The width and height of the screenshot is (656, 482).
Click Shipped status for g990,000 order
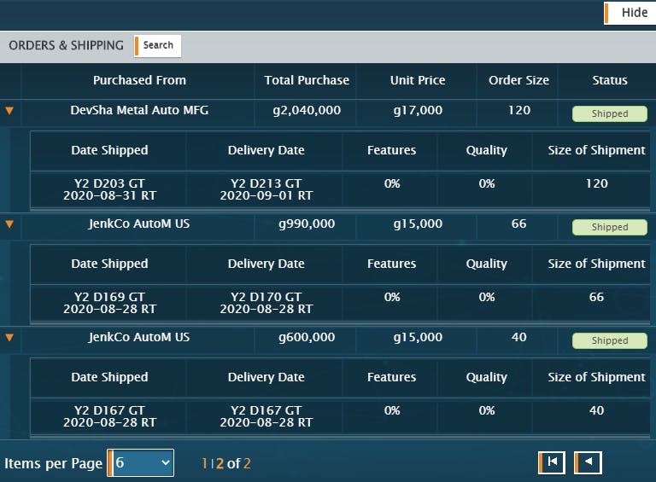point(610,227)
